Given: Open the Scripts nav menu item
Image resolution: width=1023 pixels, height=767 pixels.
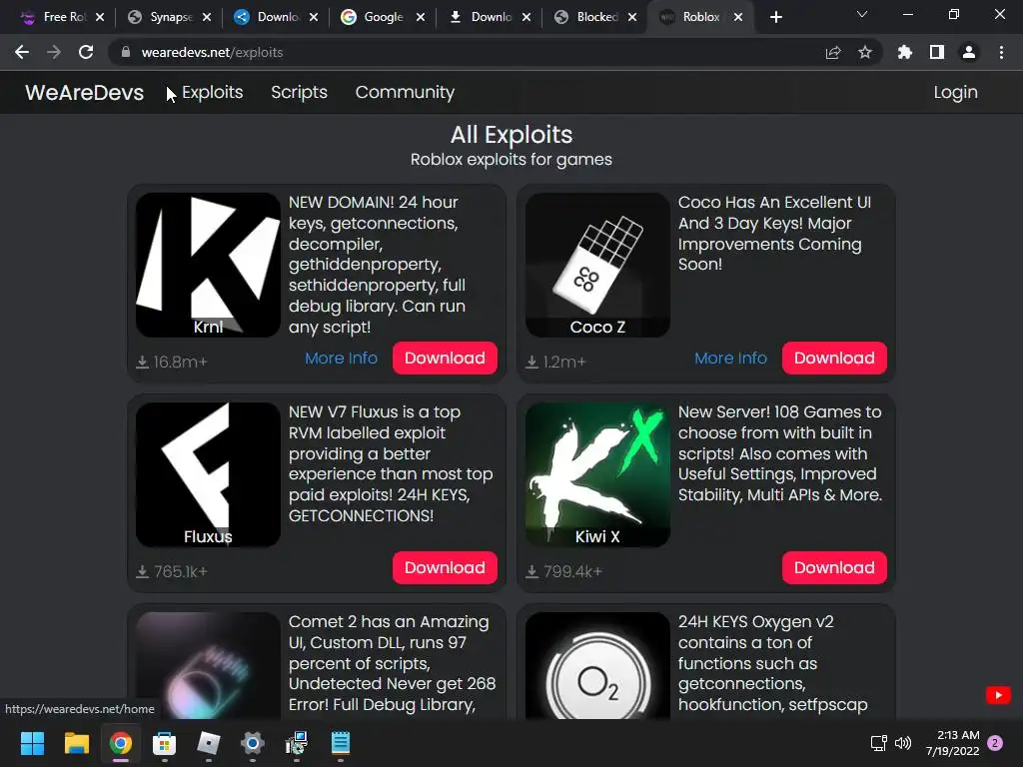Looking at the screenshot, I should (x=299, y=92).
